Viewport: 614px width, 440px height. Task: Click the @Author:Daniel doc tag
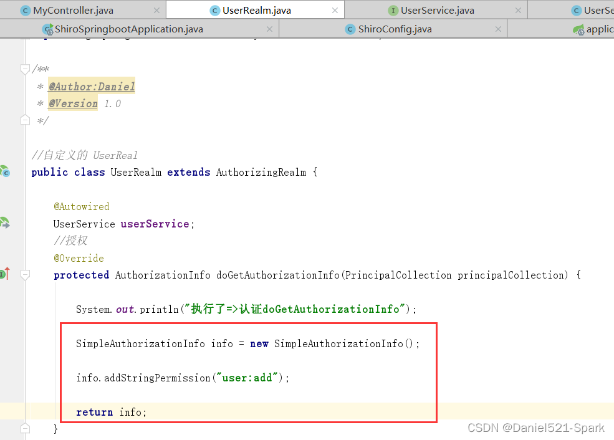(x=92, y=86)
